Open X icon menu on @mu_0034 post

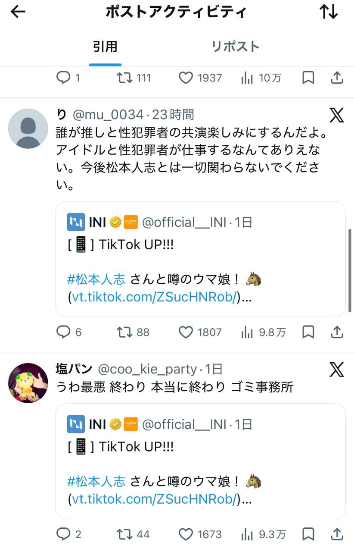[x=336, y=115]
